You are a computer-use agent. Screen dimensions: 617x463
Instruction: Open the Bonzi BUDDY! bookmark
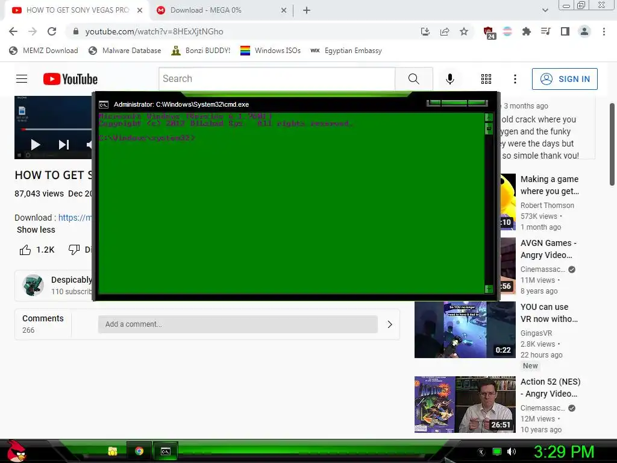coord(201,51)
